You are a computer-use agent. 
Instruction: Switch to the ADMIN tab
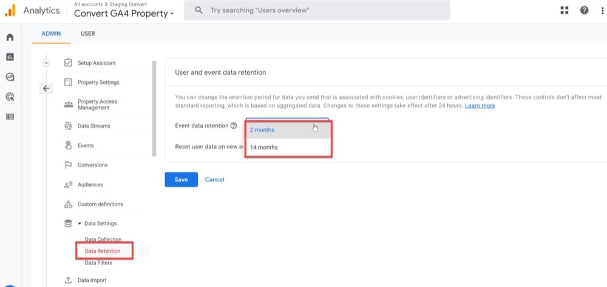pos(51,33)
